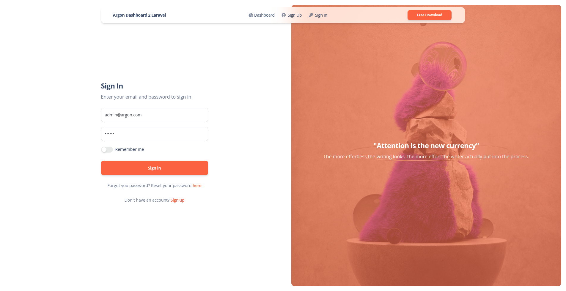Click the Argon Dashboard 2 Laravel brand
This screenshot has height=291, width=566.
(139, 15)
